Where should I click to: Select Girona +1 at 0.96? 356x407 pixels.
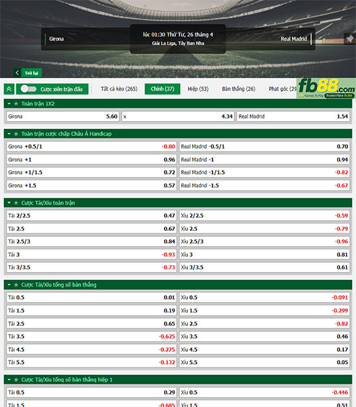coord(92,160)
